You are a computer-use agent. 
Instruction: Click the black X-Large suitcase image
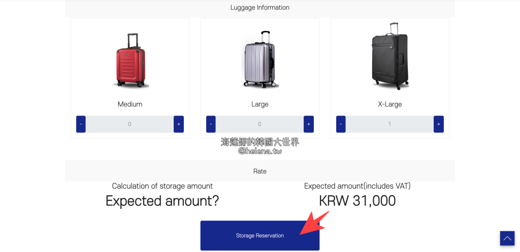389,56
